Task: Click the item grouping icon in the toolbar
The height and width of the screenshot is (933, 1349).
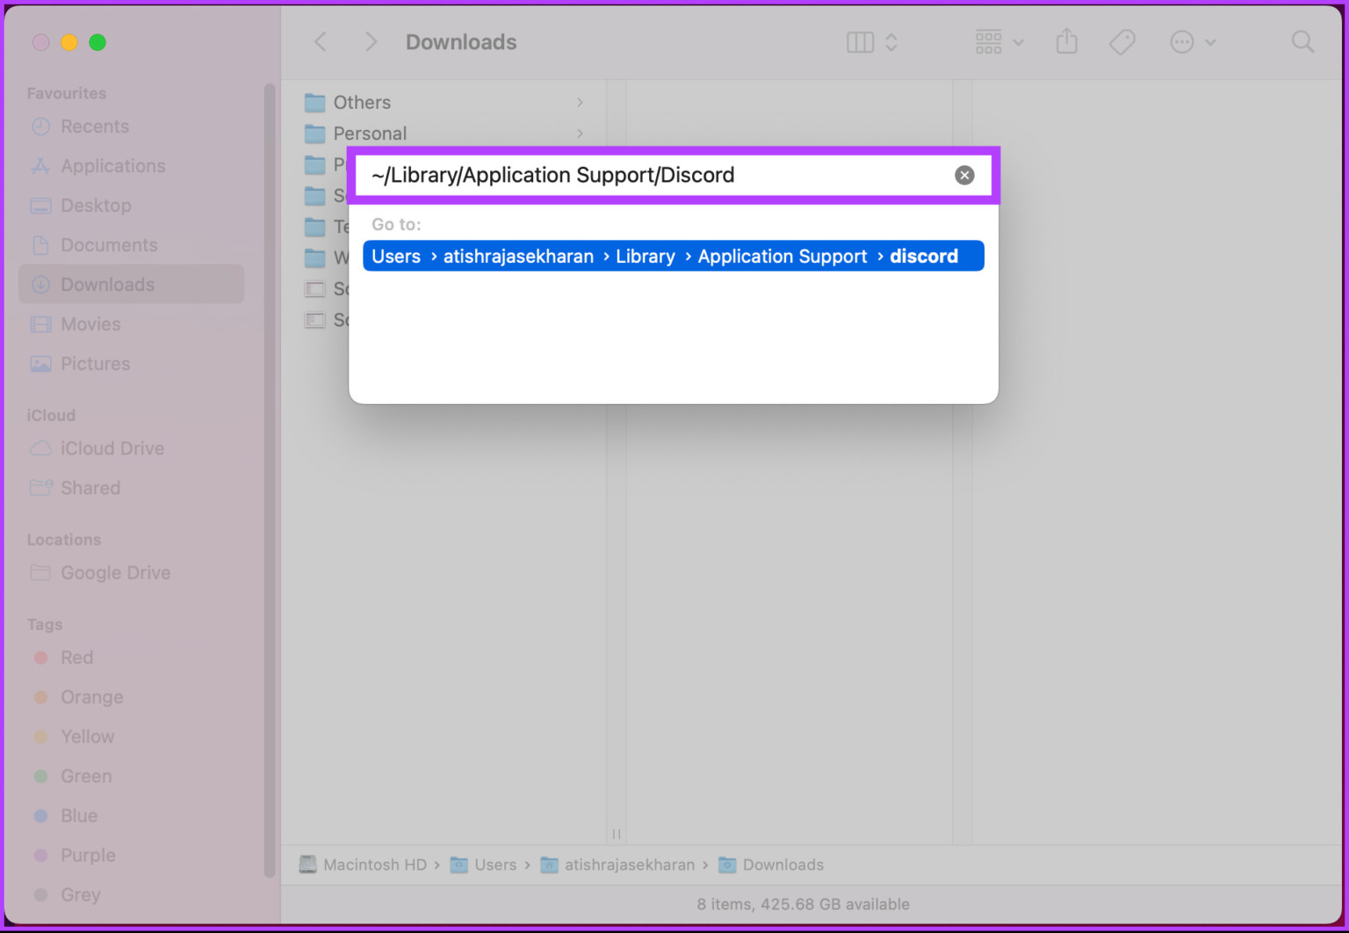Action: coord(988,41)
